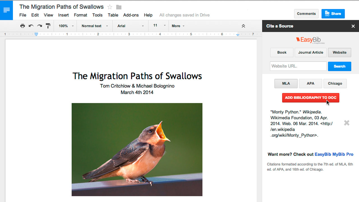This screenshot has width=359, height=202.
Task: Open the Add-ons menu
Action: 131,15
